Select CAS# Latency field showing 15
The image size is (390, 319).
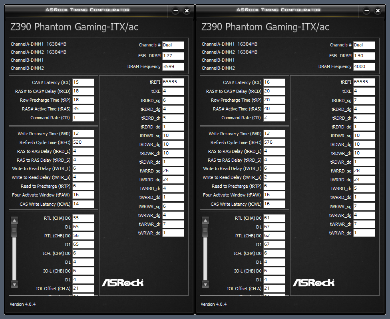point(84,82)
